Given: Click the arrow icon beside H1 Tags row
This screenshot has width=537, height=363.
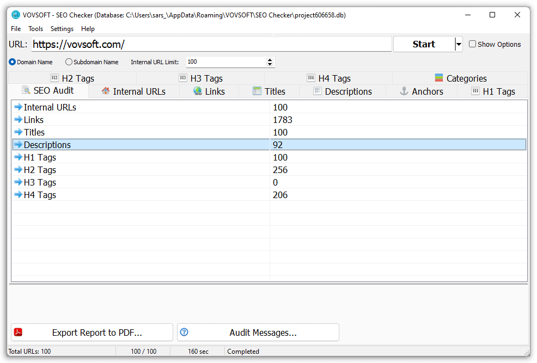Looking at the screenshot, I should tap(18, 157).
